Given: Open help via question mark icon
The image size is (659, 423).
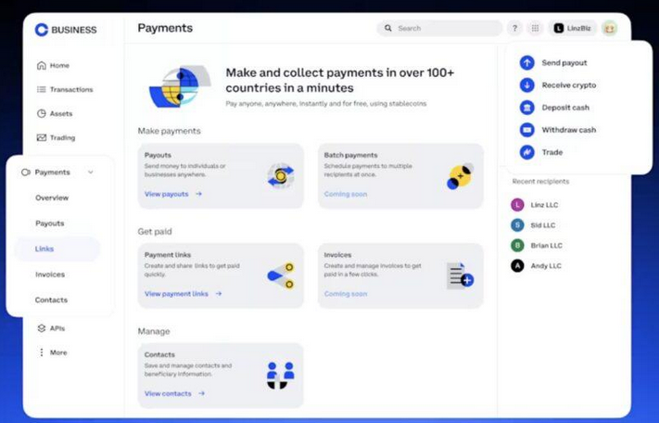Looking at the screenshot, I should click(514, 28).
